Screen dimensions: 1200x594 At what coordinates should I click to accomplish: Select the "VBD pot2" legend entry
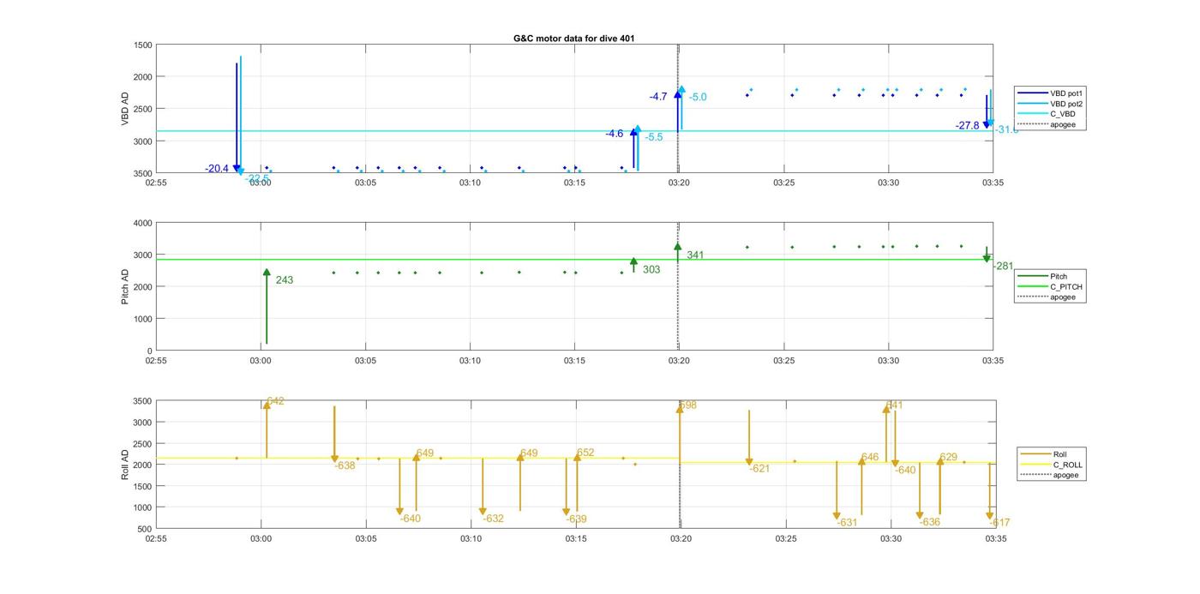pos(1050,104)
